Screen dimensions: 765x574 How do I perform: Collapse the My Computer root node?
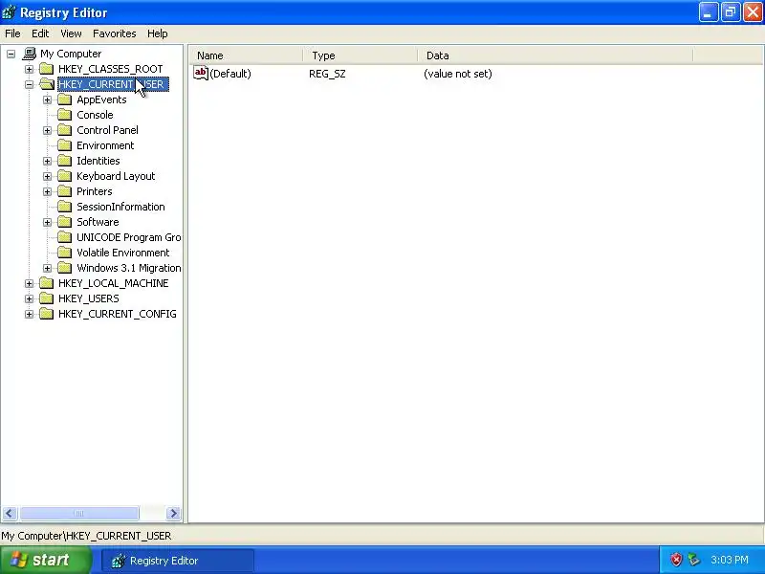coord(11,54)
